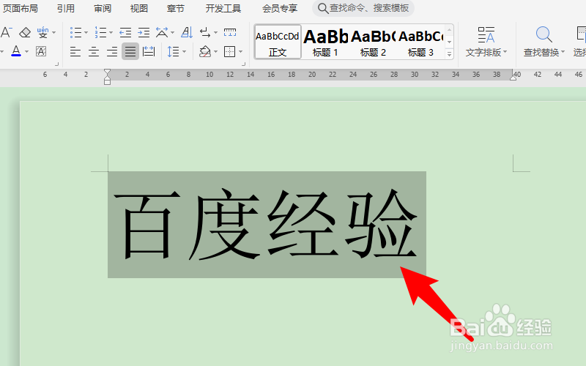
Task: Increase paragraph indent
Action: click(x=144, y=33)
